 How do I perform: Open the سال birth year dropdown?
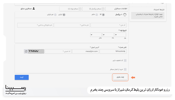coord(96,35)
